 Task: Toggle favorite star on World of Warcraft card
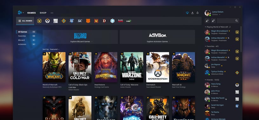click(44, 54)
